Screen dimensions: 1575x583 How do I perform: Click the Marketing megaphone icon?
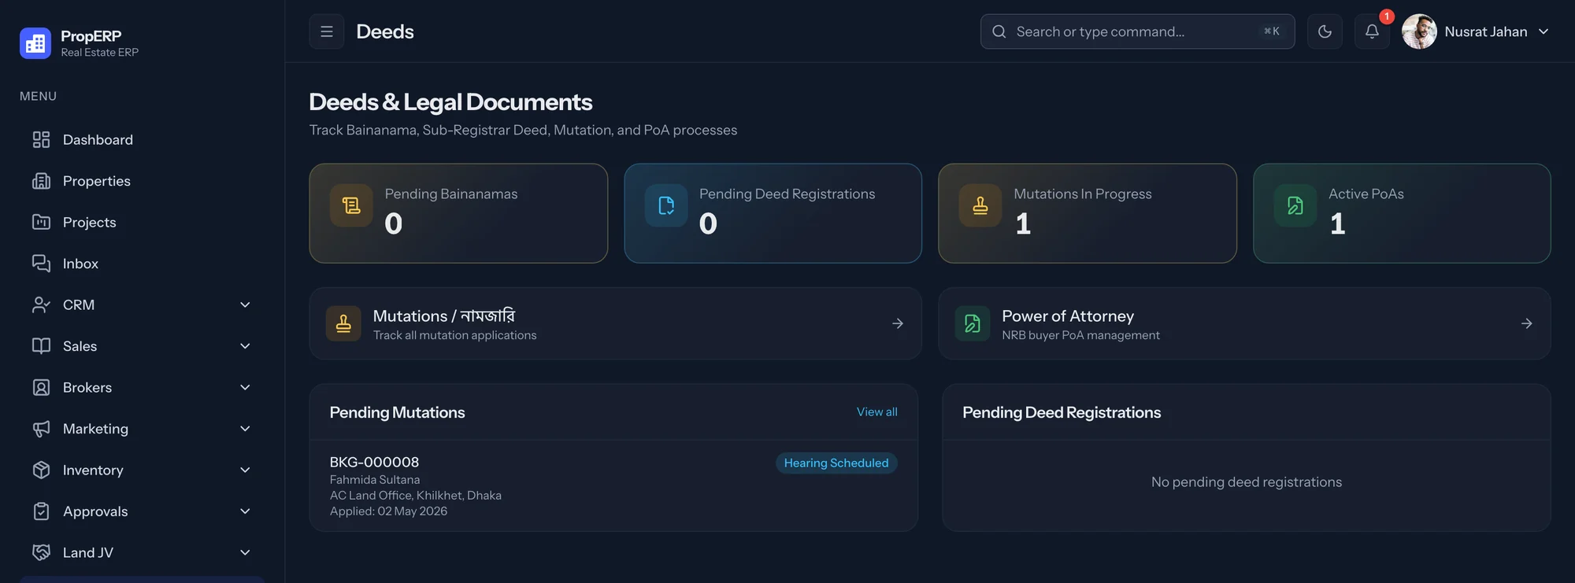[x=41, y=429]
